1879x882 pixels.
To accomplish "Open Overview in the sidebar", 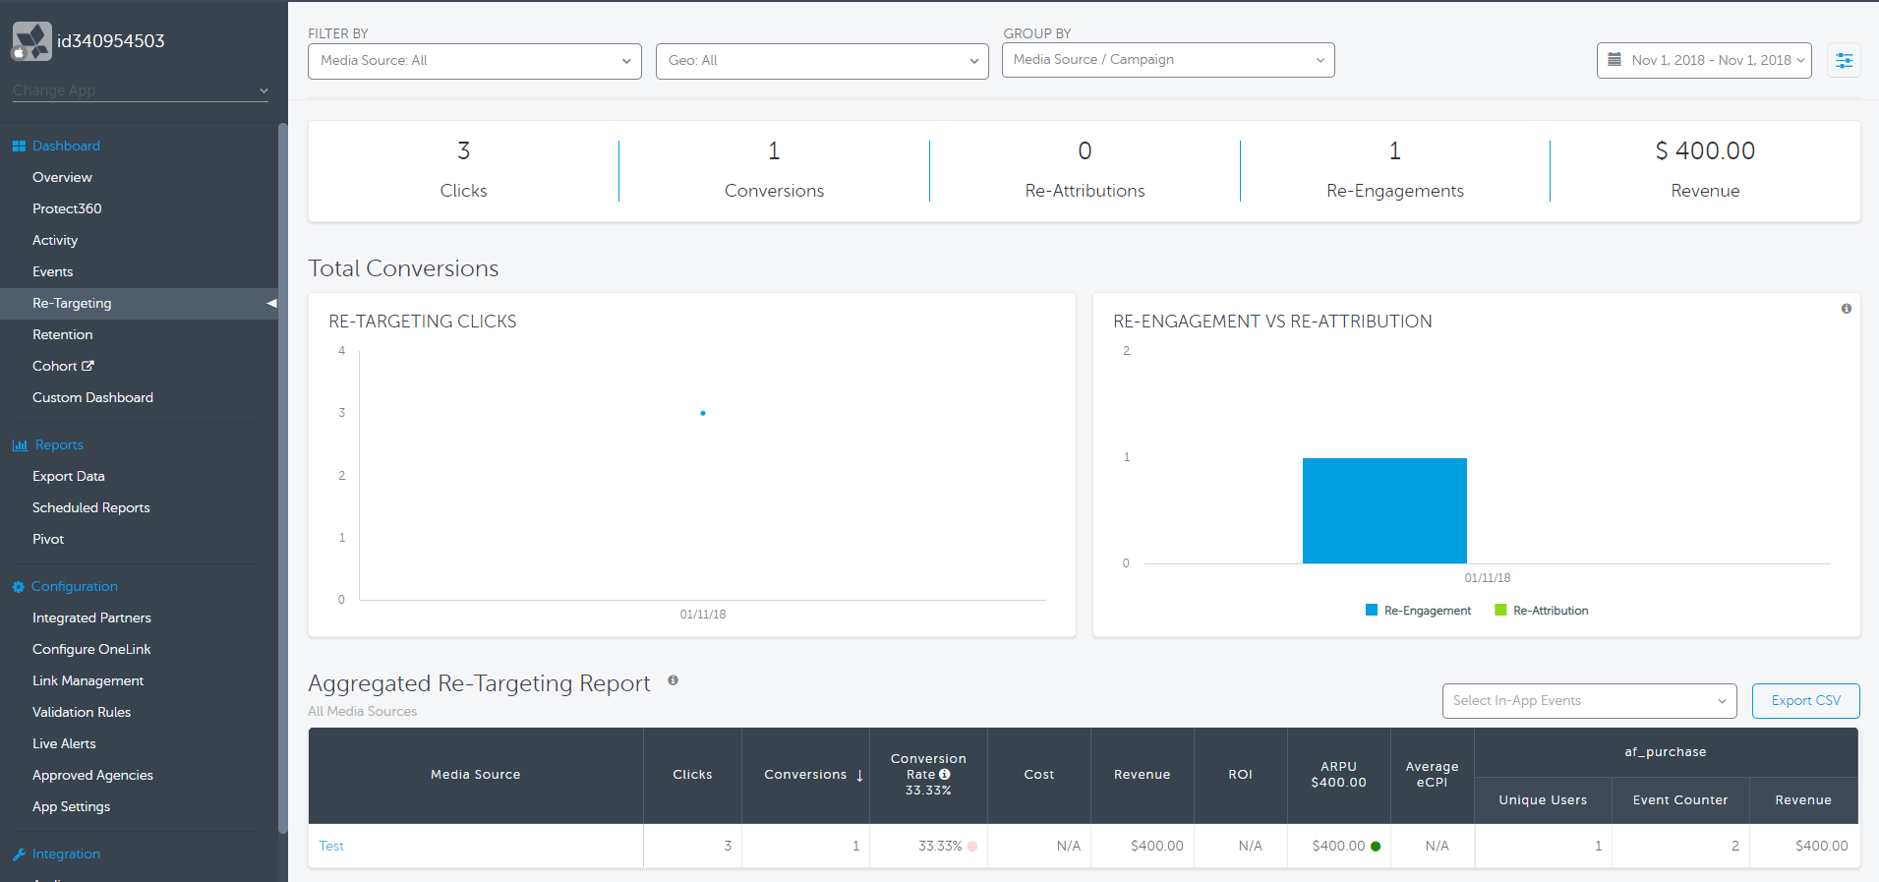I will (x=62, y=178).
